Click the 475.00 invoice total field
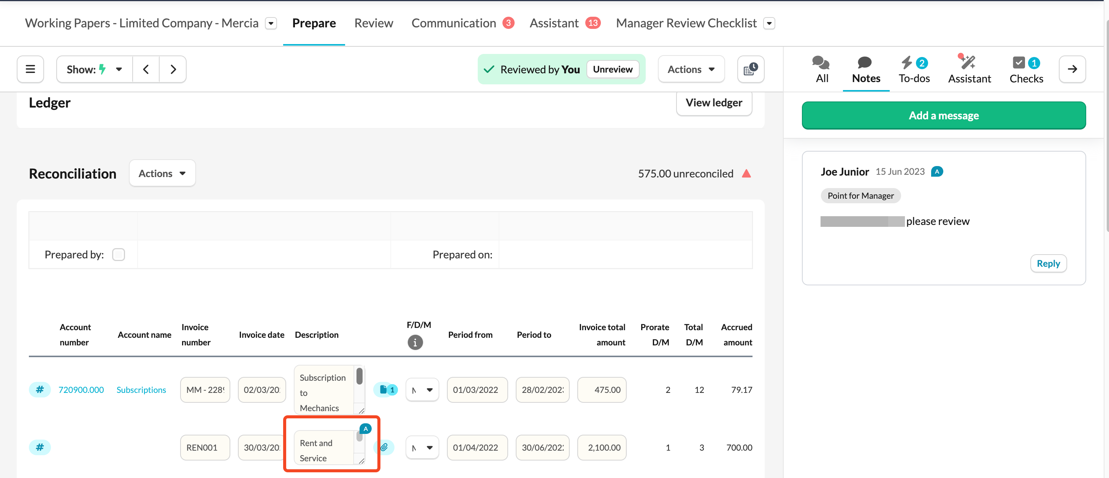 tap(601, 389)
